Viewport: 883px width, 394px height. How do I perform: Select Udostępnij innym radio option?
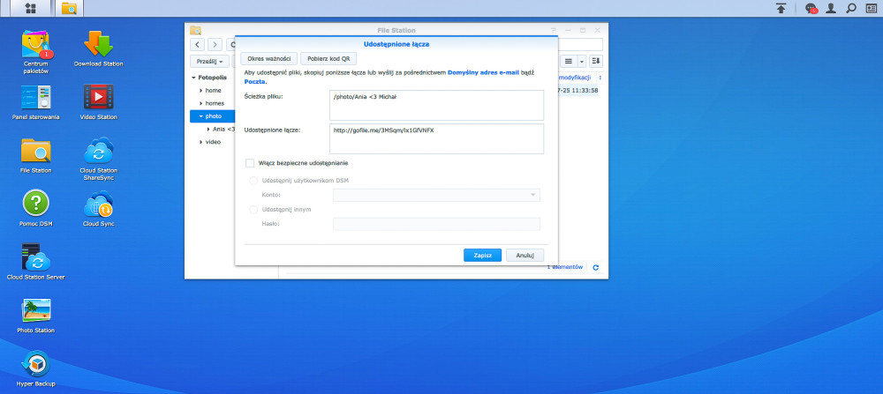pos(253,210)
